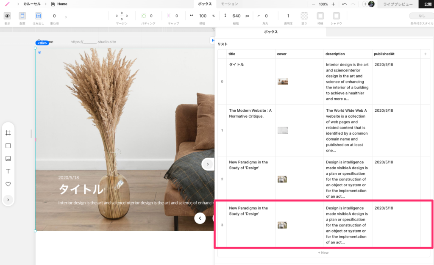Expand the left toolbar chevron
The image size is (434, 265).
tap(8, 199)
